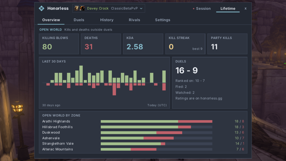Click 'Ratings are on honorless.gg' link

pos(199,99)
